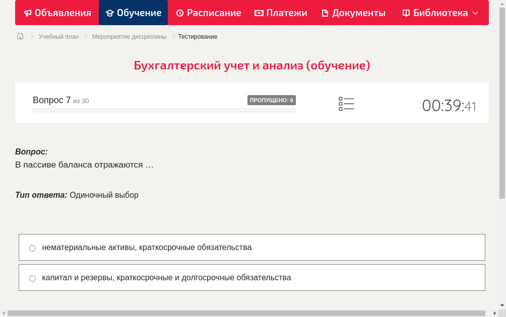Click the clock icon next to Расписание
This screenshot has height=317, width=506.
(179, 13)
